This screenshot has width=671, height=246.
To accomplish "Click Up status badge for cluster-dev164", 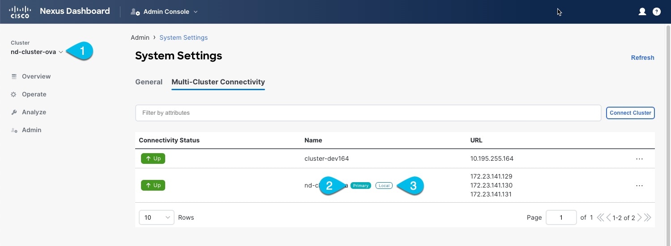I will tap(153, 158).
